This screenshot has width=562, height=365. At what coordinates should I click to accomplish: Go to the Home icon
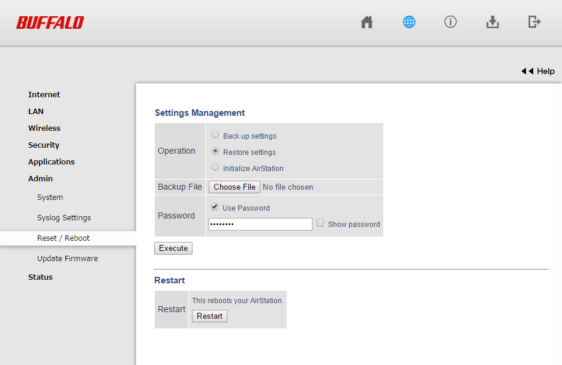(366, 22)
